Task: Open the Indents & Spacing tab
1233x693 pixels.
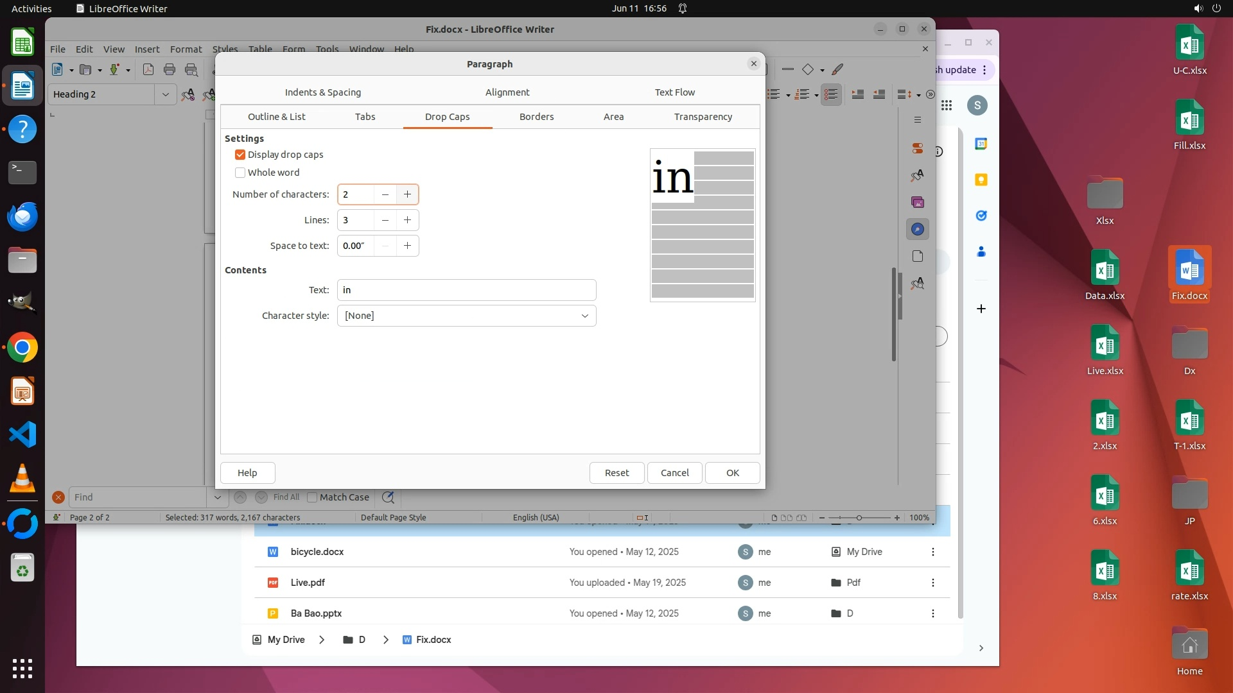Action: [322, 92]
